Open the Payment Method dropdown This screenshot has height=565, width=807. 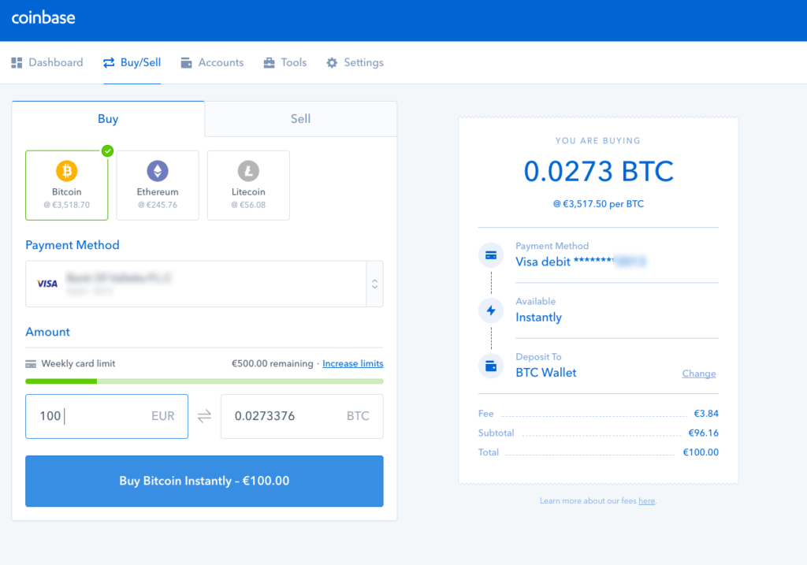pos(204,284)
